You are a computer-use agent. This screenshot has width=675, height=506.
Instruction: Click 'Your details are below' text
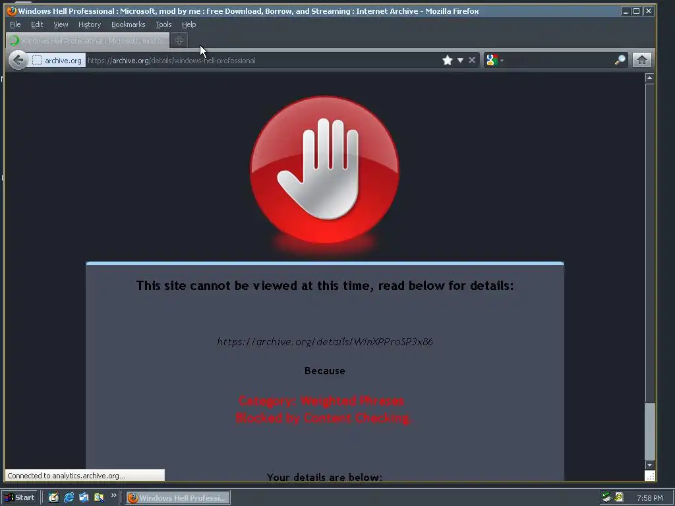coord(324,477)
